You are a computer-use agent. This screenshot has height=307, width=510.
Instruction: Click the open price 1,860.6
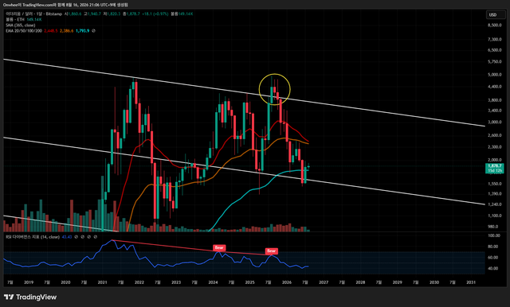coord(74,14)
